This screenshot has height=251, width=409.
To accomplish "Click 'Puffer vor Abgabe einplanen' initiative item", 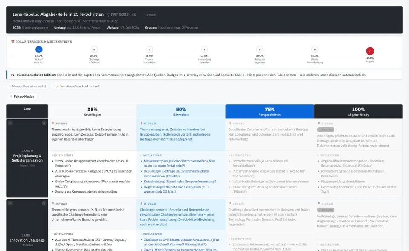I will (x=268, y=173).
